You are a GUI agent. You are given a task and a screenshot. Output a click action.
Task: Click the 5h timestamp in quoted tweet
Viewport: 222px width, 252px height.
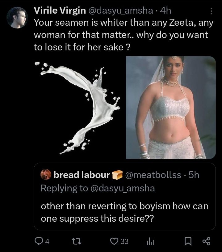click(194, 175)
